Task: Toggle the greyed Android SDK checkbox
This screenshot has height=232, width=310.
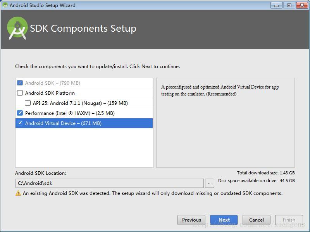Action: click(x=20, y=83)
